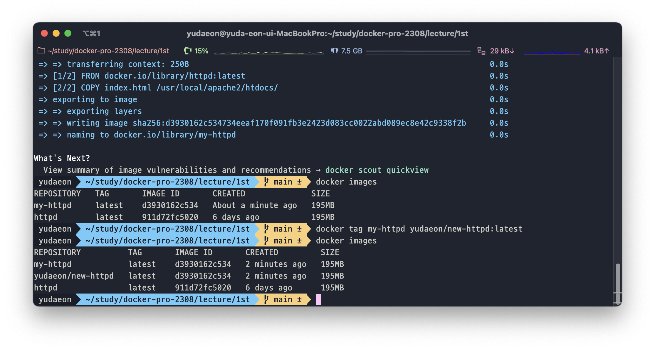Click the memory RAM icon
Viewport: 655px width, 350px height.
335,51
